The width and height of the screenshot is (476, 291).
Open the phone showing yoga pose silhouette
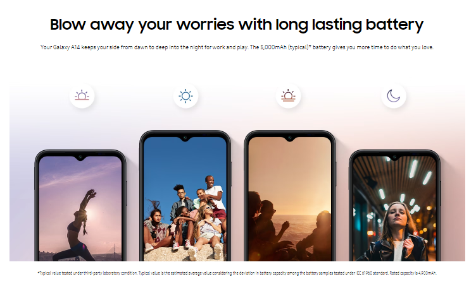(x=80, y=205)
